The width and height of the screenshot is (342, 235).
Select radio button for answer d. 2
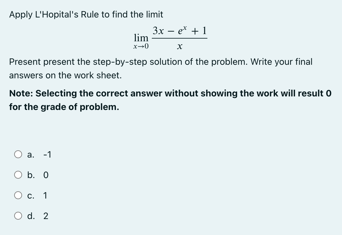[18, 216]
